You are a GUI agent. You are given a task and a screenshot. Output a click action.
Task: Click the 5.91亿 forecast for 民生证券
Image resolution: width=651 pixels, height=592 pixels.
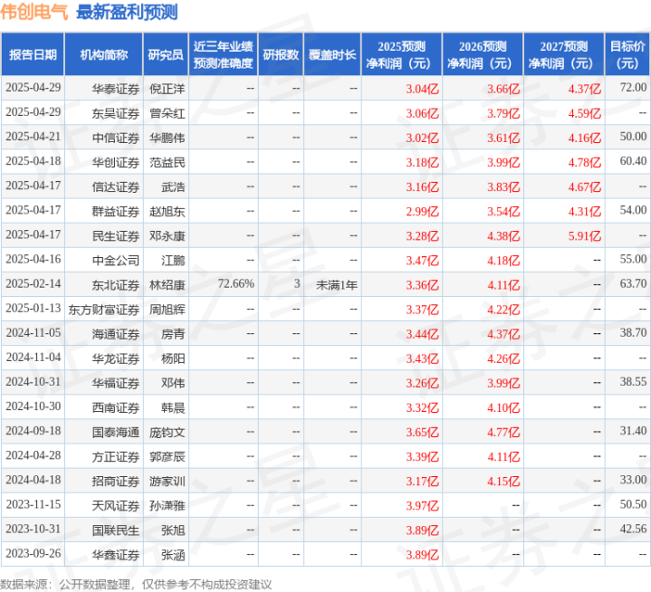585,236
